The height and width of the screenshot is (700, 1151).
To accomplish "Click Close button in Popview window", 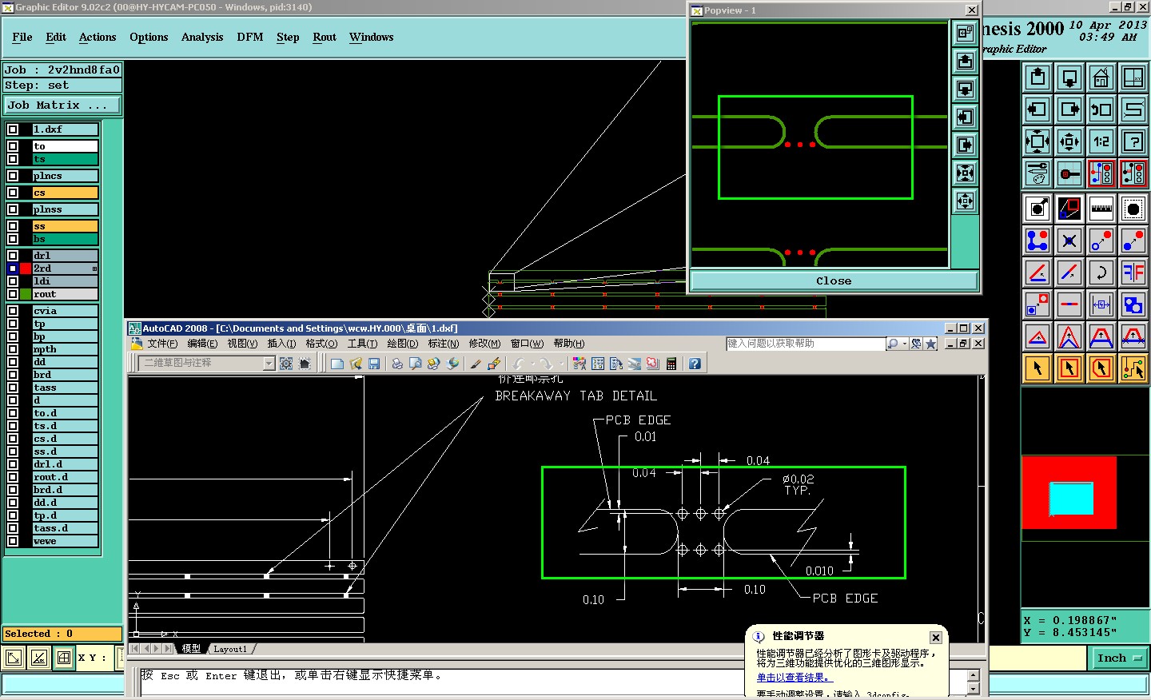I will [x=834, y=280].
